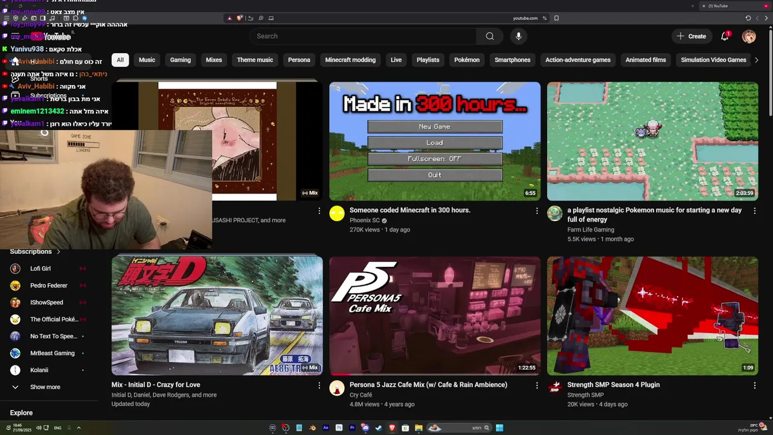Expand the Subscriptions section chevron
Image resolution: width=773 pixels, height=435 pixels.
pyautogui.click(x=59, y=252)
